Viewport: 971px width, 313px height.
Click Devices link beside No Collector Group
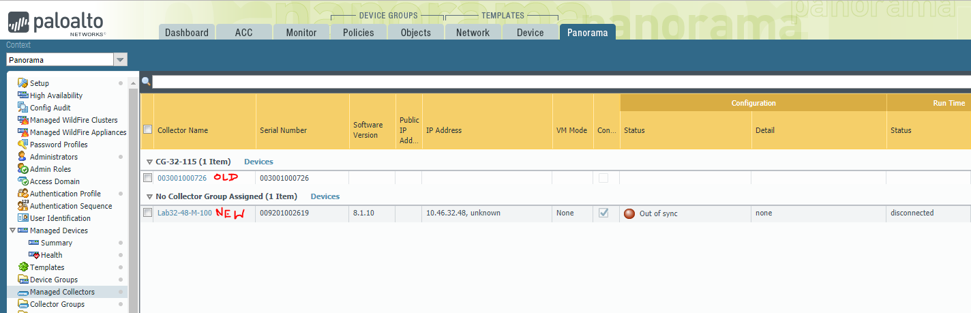pos(325,196)
